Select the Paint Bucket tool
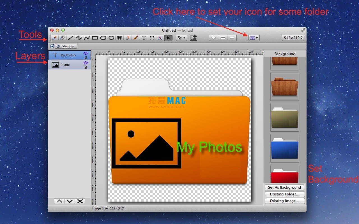359x224 pixels. pos(62,38)
